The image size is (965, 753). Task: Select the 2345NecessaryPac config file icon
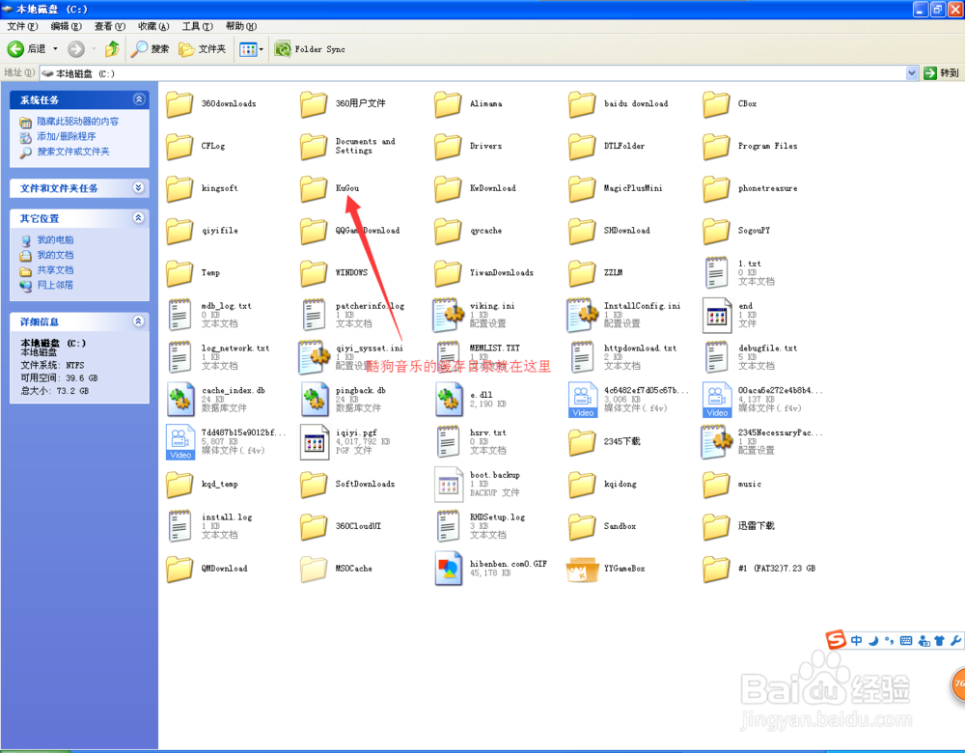click(717, 441)
